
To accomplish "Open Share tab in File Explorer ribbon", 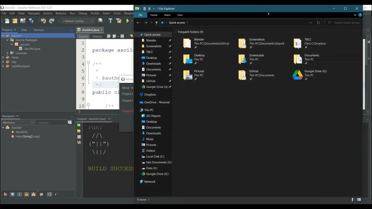I will pyautogui.click(x=167, y=15).
